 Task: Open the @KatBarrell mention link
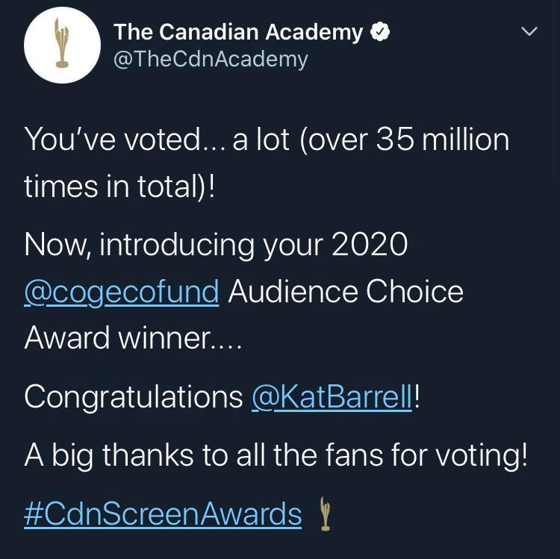pyautogui.click(x=332, y=397)
